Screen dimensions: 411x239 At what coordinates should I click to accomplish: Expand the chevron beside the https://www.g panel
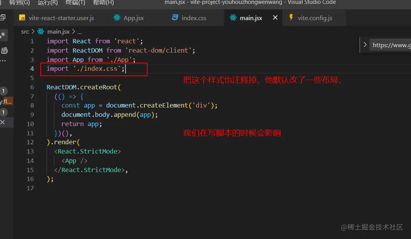pos(365,45)
